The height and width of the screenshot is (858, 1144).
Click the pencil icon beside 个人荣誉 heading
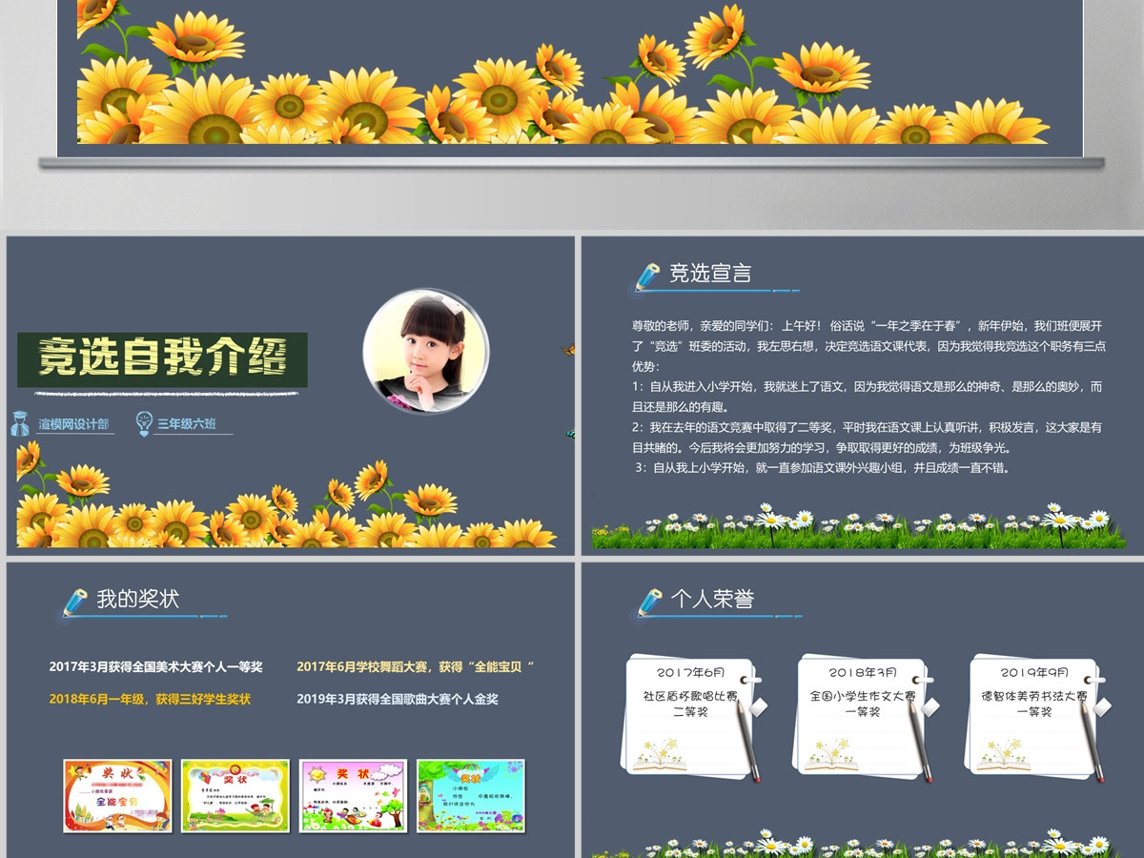(x=650, y=602)
